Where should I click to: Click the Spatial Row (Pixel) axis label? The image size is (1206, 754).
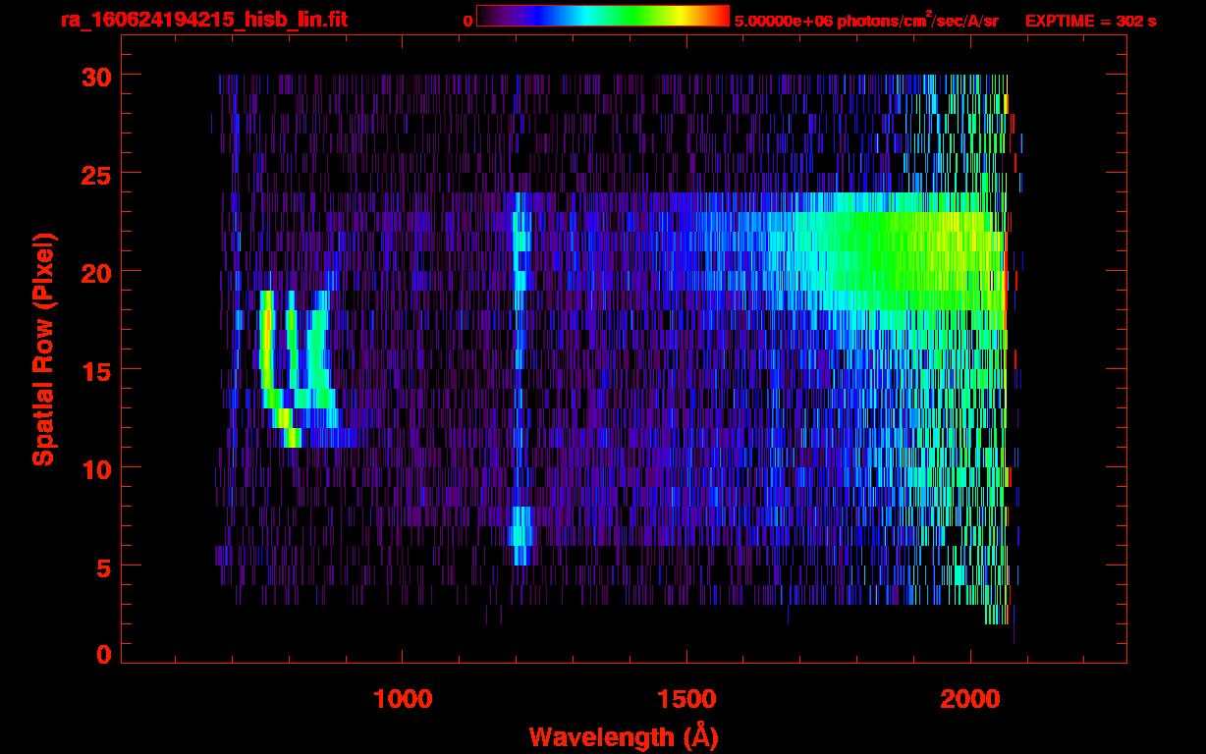coord(43,349)
